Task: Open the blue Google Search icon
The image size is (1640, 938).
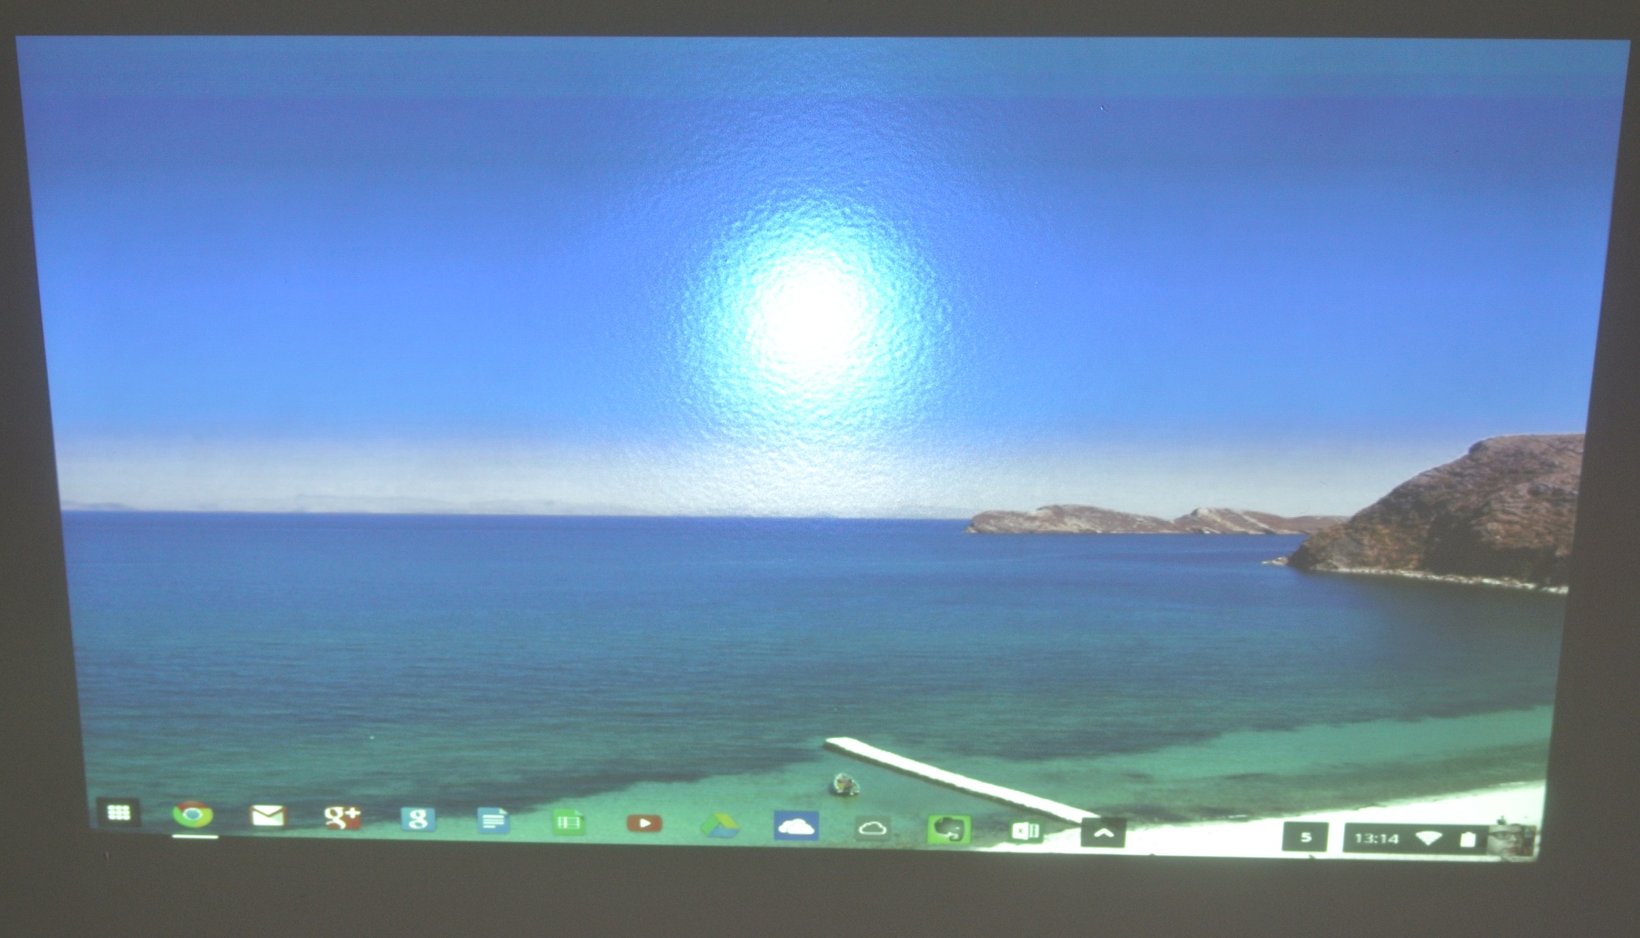Action: (418, 819)
